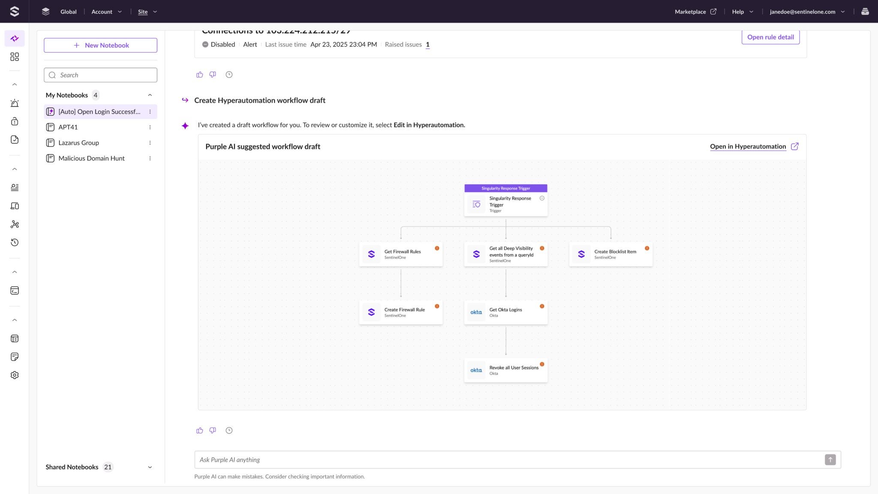Click thumbs up on the workflow draft response
This screenshot has height=494, width=878.
pyautogui.click(x=200, y=430)
